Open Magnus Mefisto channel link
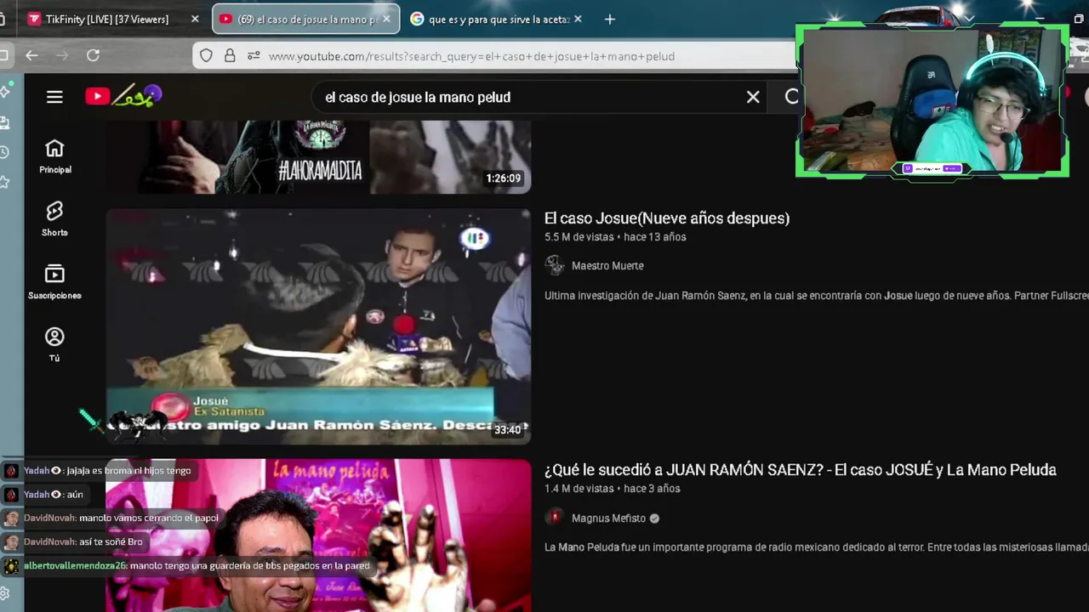Viewport: 1089px width, 612px height. click(x=608, y=518)
